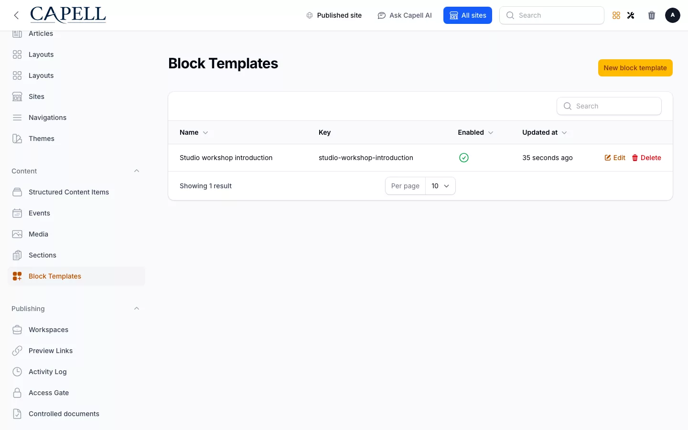Click the All sites button
The image size is (688, 430).
point(468,15)
